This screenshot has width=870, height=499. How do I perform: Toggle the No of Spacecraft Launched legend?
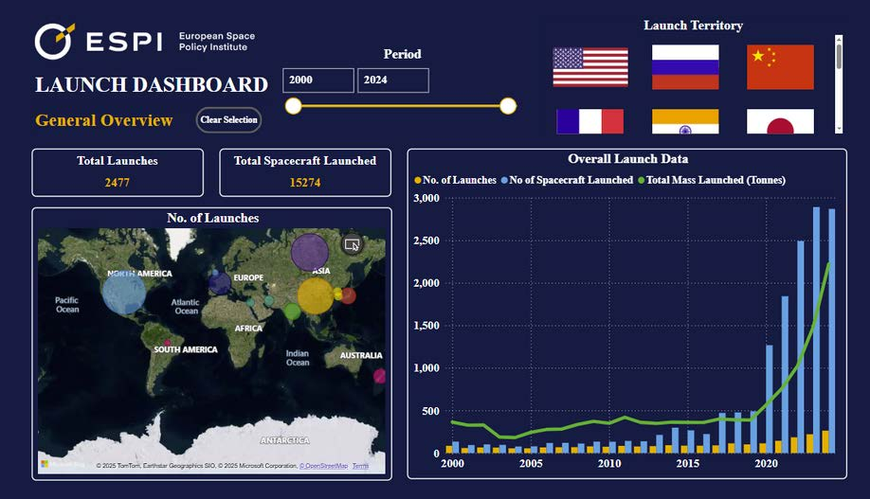tap(567, 180)
